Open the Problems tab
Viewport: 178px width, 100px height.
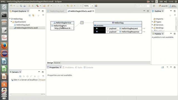pos(68,67)
